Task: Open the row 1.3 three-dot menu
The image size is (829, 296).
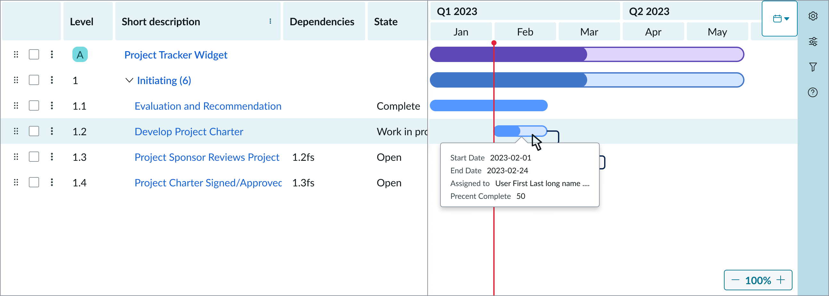Action: click(52, 157)
